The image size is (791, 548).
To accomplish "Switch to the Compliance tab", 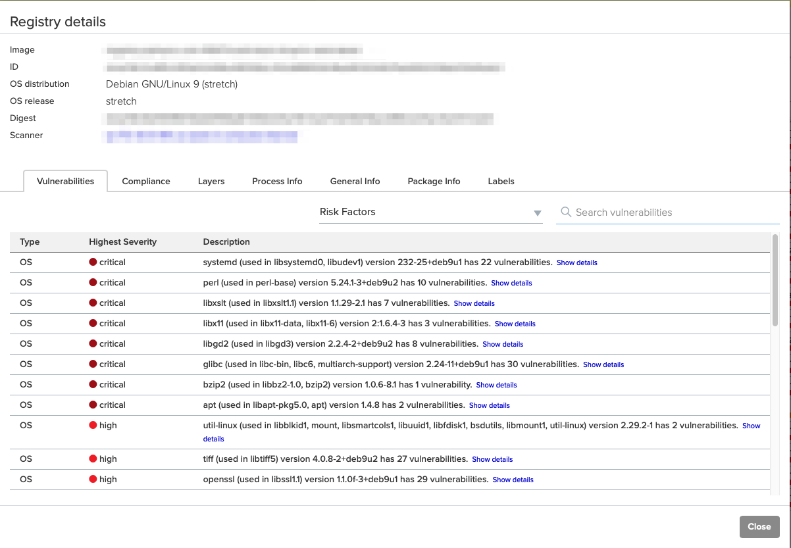I will (x=146, y=181).
